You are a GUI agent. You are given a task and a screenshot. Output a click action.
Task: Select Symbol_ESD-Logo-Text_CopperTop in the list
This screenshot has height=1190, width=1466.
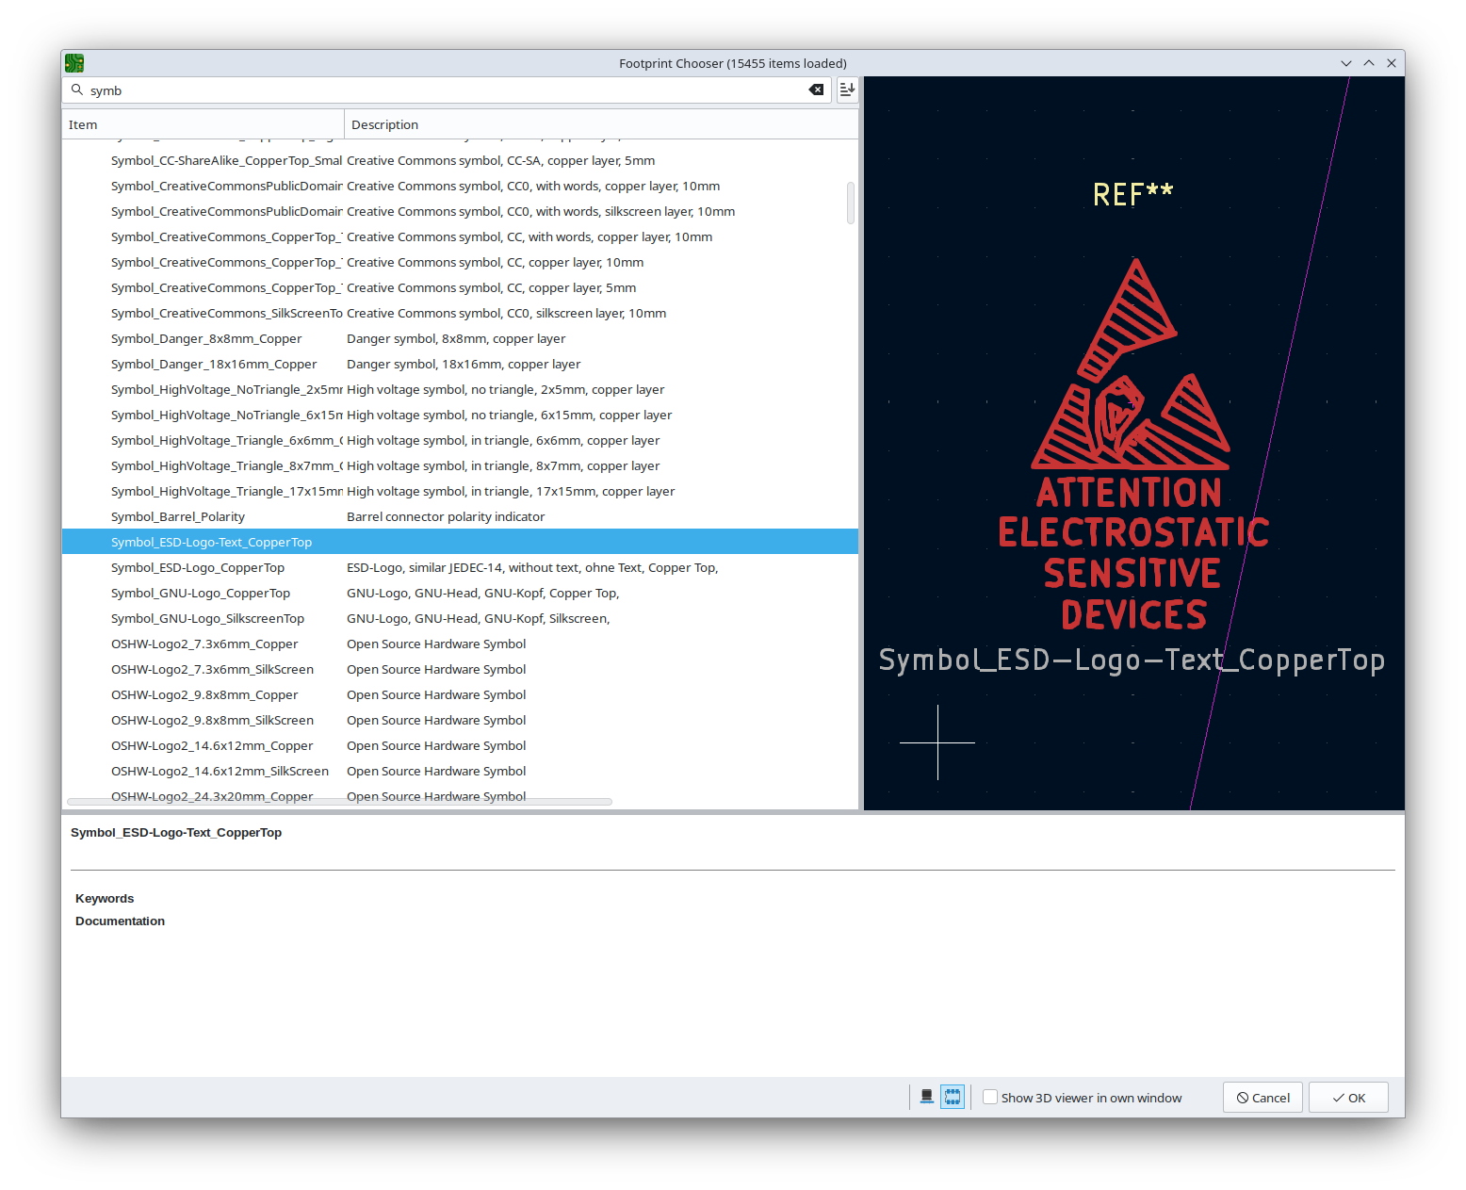click(460, 542)
